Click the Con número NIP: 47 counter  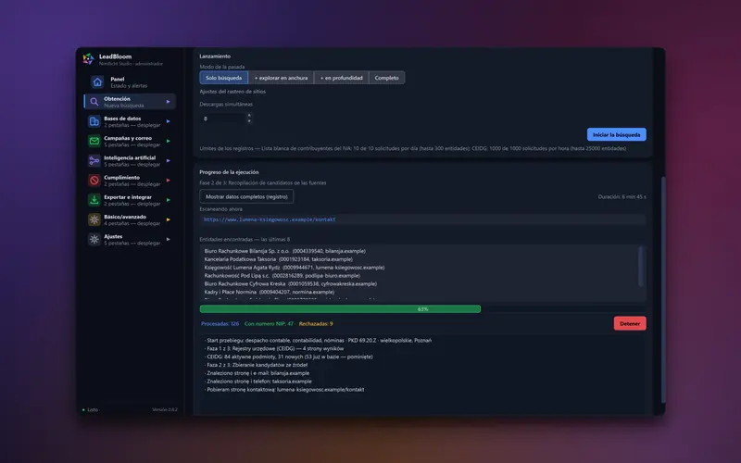(269, 324)
